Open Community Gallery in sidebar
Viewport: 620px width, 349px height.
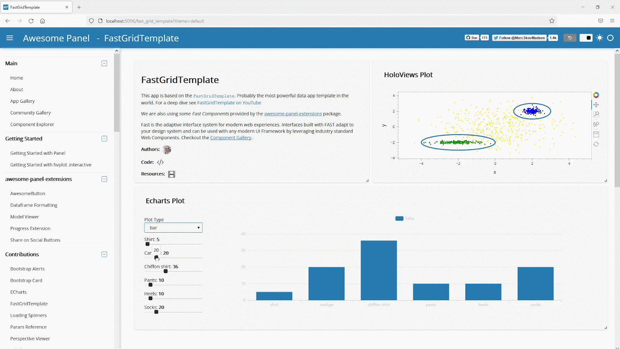click(x=31, y=113)
